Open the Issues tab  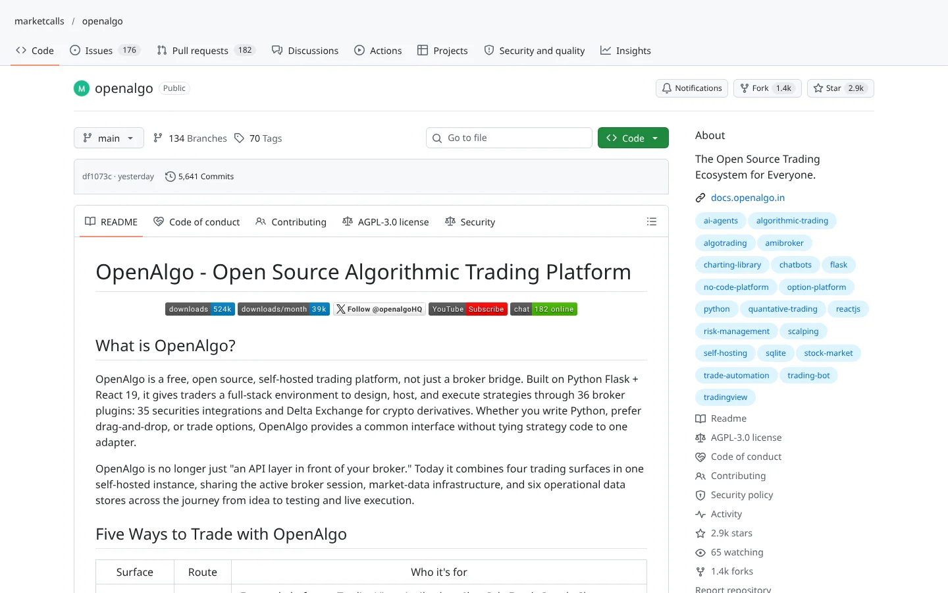105,50
